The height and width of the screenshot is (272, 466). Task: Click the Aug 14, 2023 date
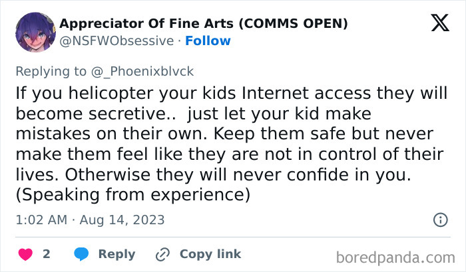[122, 220]
